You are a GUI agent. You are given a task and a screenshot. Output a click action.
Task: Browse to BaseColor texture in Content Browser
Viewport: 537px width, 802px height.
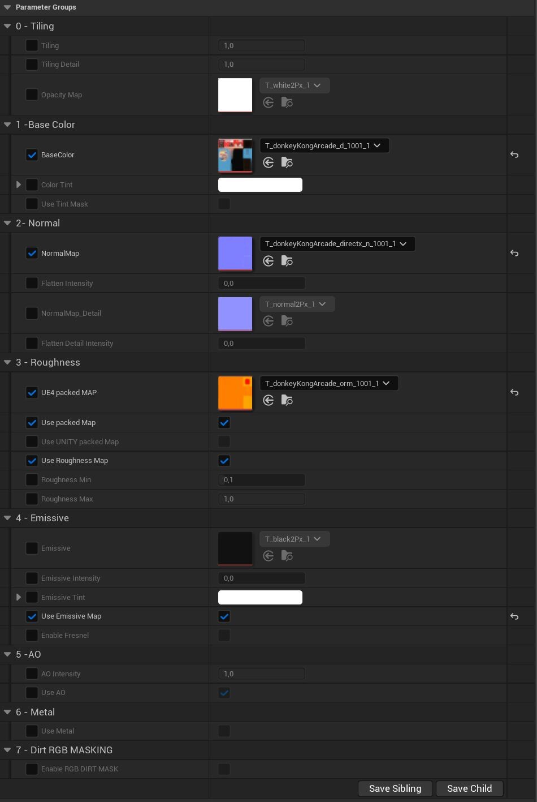(287, 162)
